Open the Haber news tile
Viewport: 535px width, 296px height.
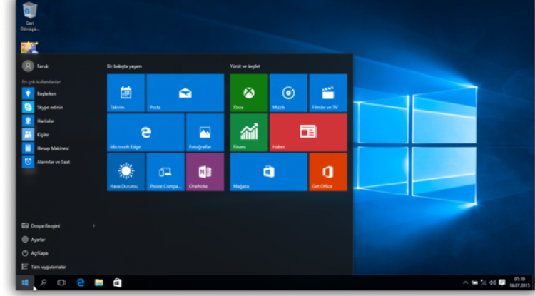308,133
